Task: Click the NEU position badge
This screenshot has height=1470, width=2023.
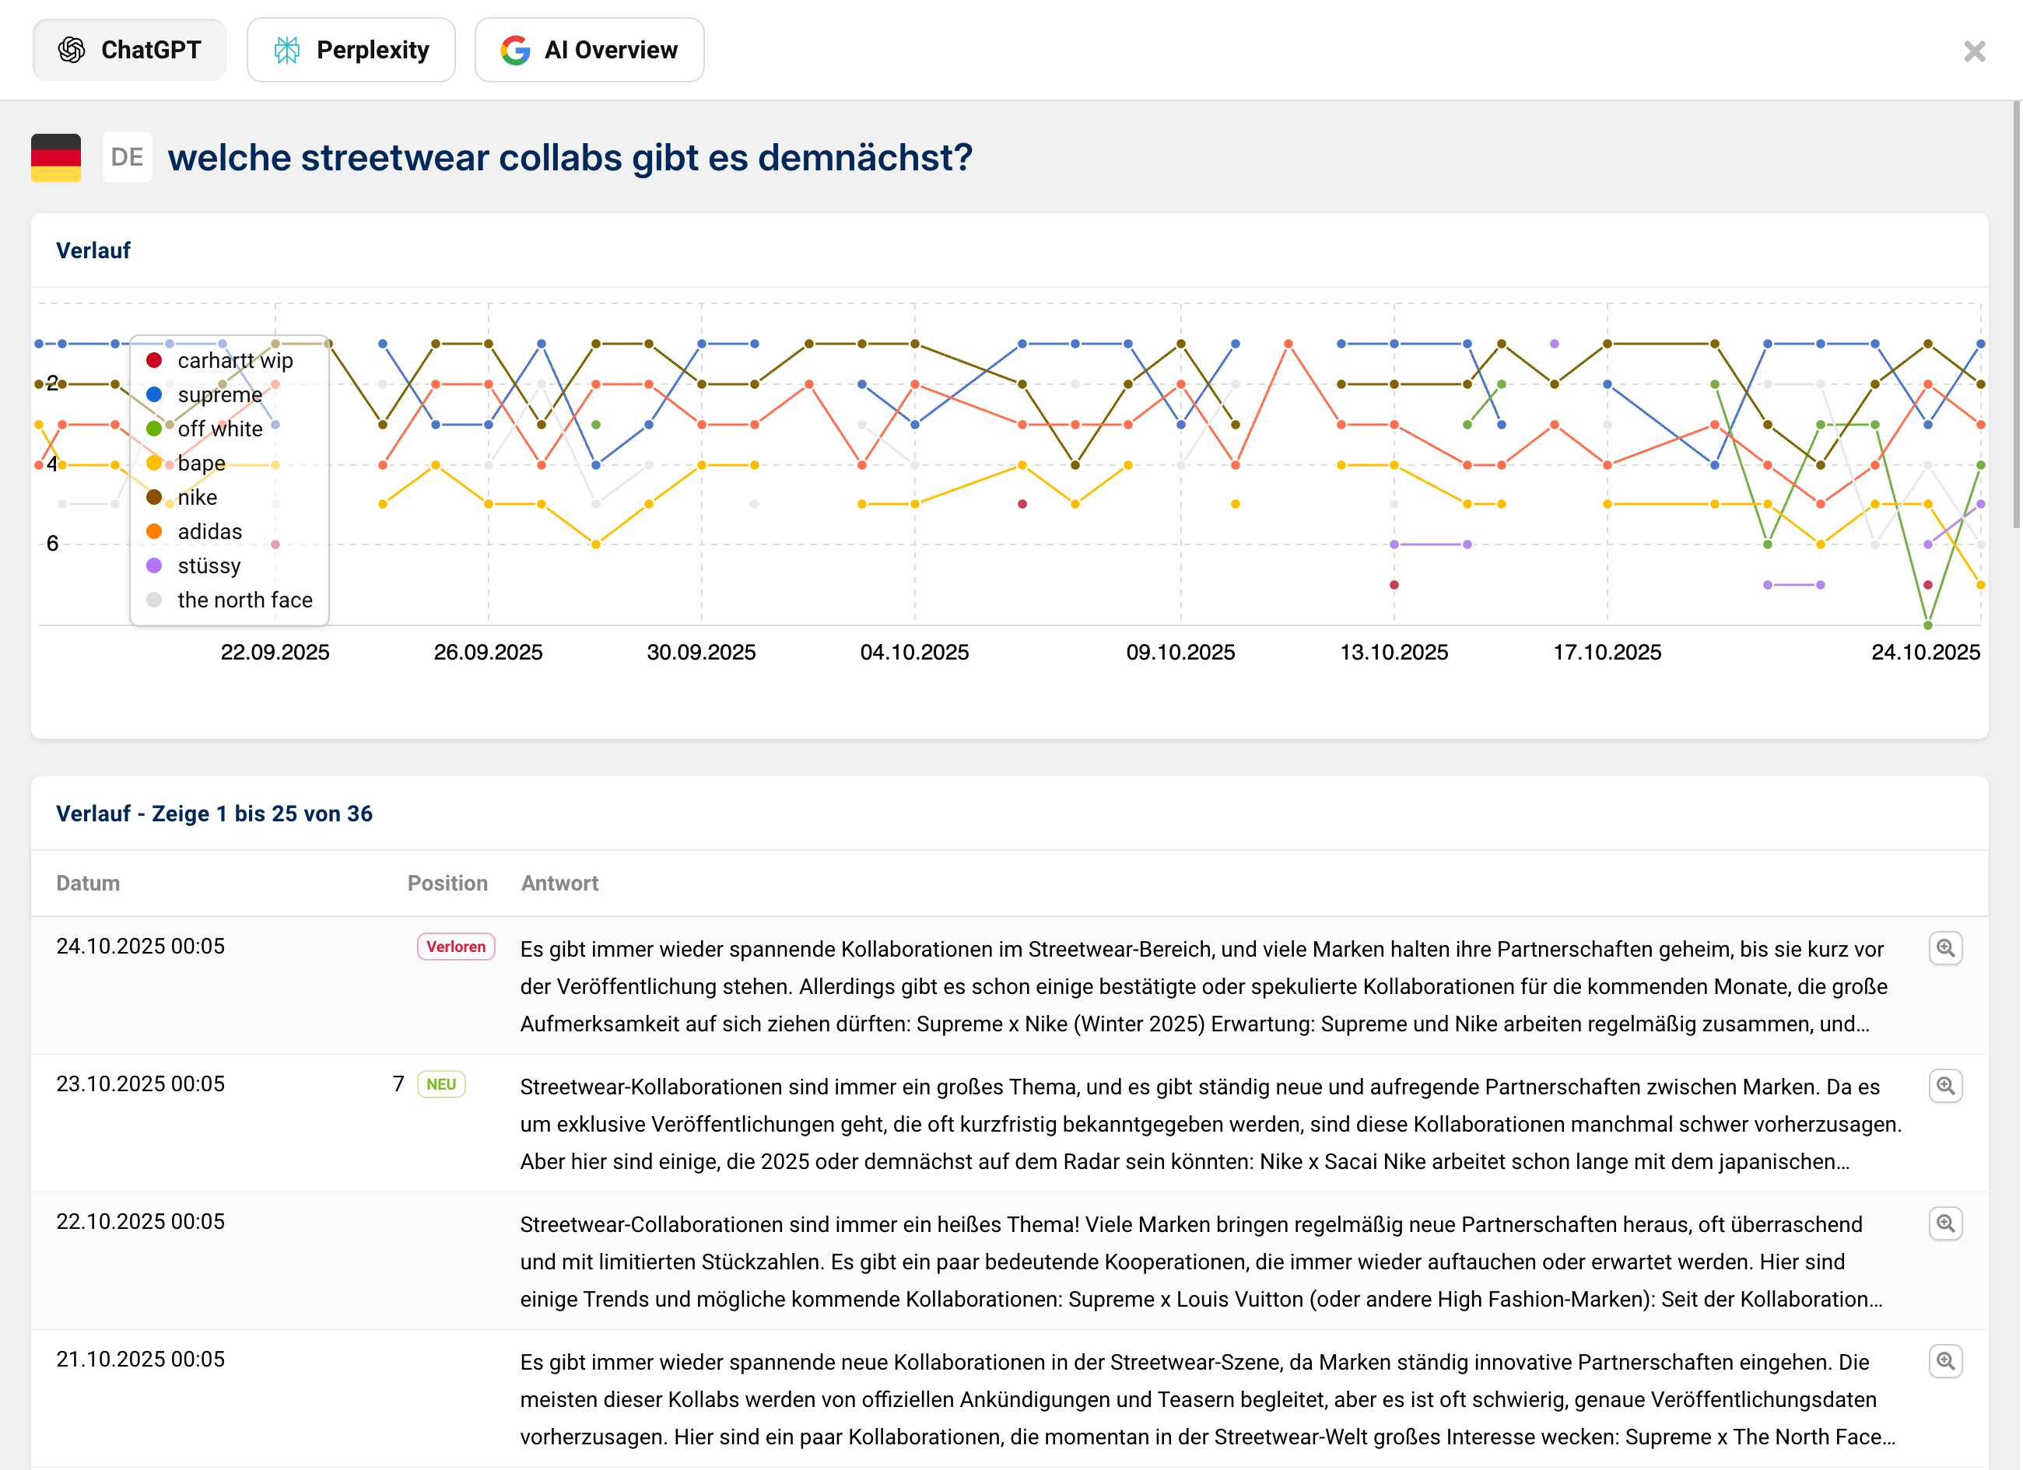Action: [440, 1084]
